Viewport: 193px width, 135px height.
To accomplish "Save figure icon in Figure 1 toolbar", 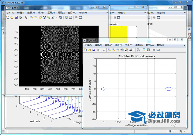I will 16,17.
